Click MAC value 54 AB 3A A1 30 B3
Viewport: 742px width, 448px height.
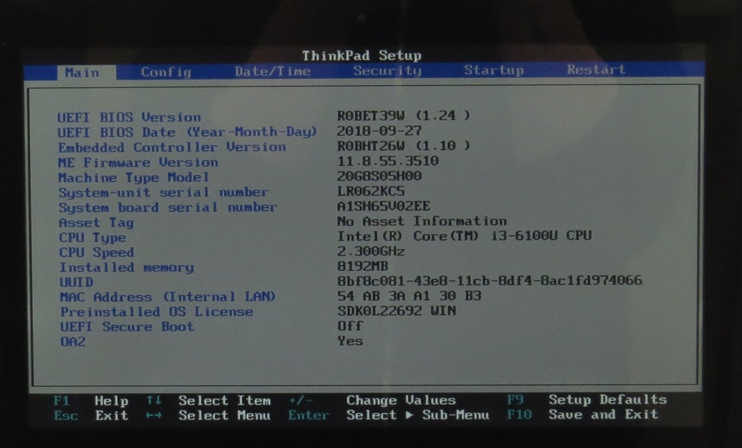(409, 296)
